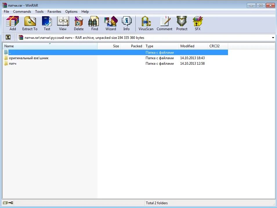Go up one folder level button

pyautogui.click(x=8, y=37)
